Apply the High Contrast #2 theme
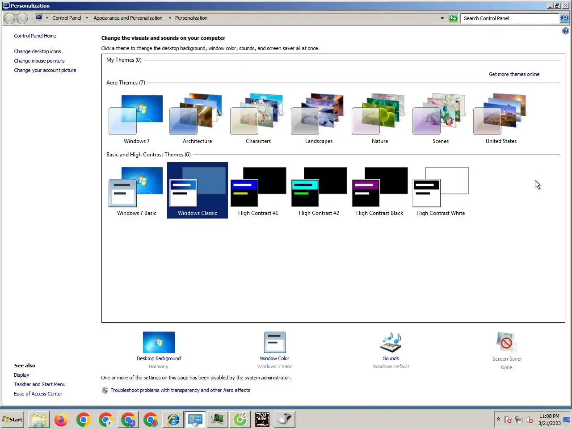 click(x=319, y=191)
